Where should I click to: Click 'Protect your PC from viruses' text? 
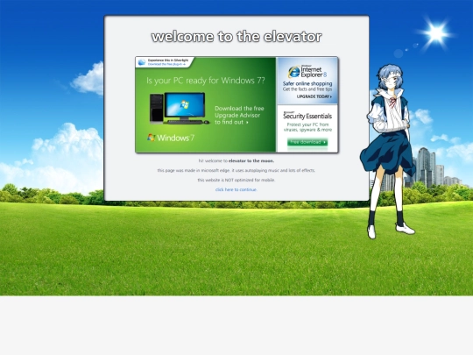[307, 127]
